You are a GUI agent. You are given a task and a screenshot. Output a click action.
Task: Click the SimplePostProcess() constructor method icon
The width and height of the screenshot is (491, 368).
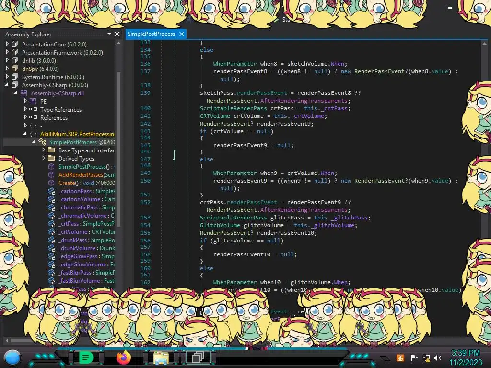tap(51, 166)
